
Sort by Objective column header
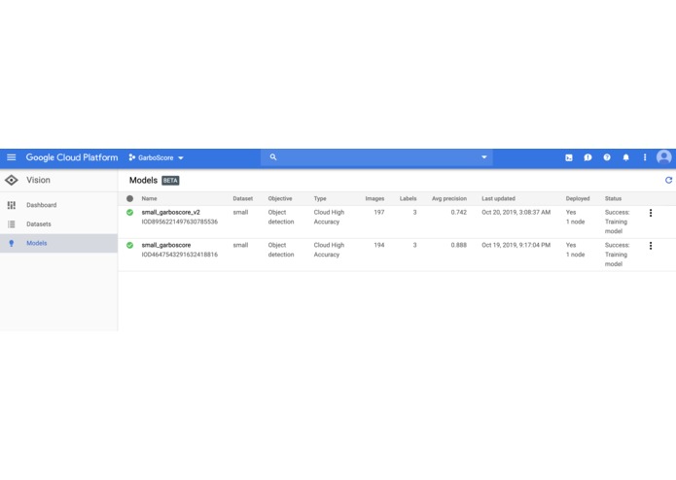(x=280, y=198)
